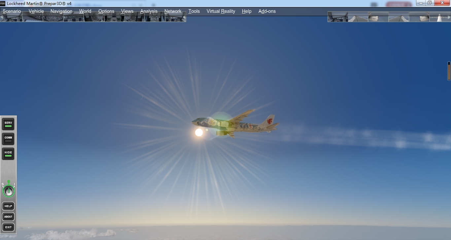Open the Add-ons menu

click(267, 11)
